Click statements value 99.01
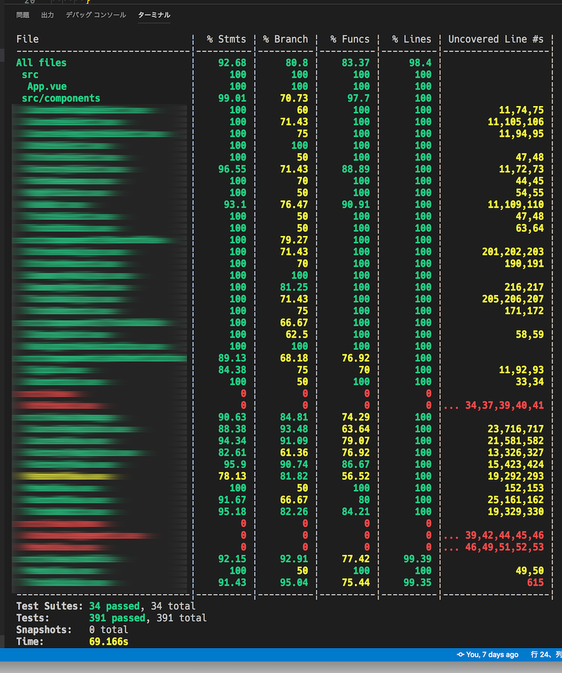562x673 pixels. (x=232, y=98)
